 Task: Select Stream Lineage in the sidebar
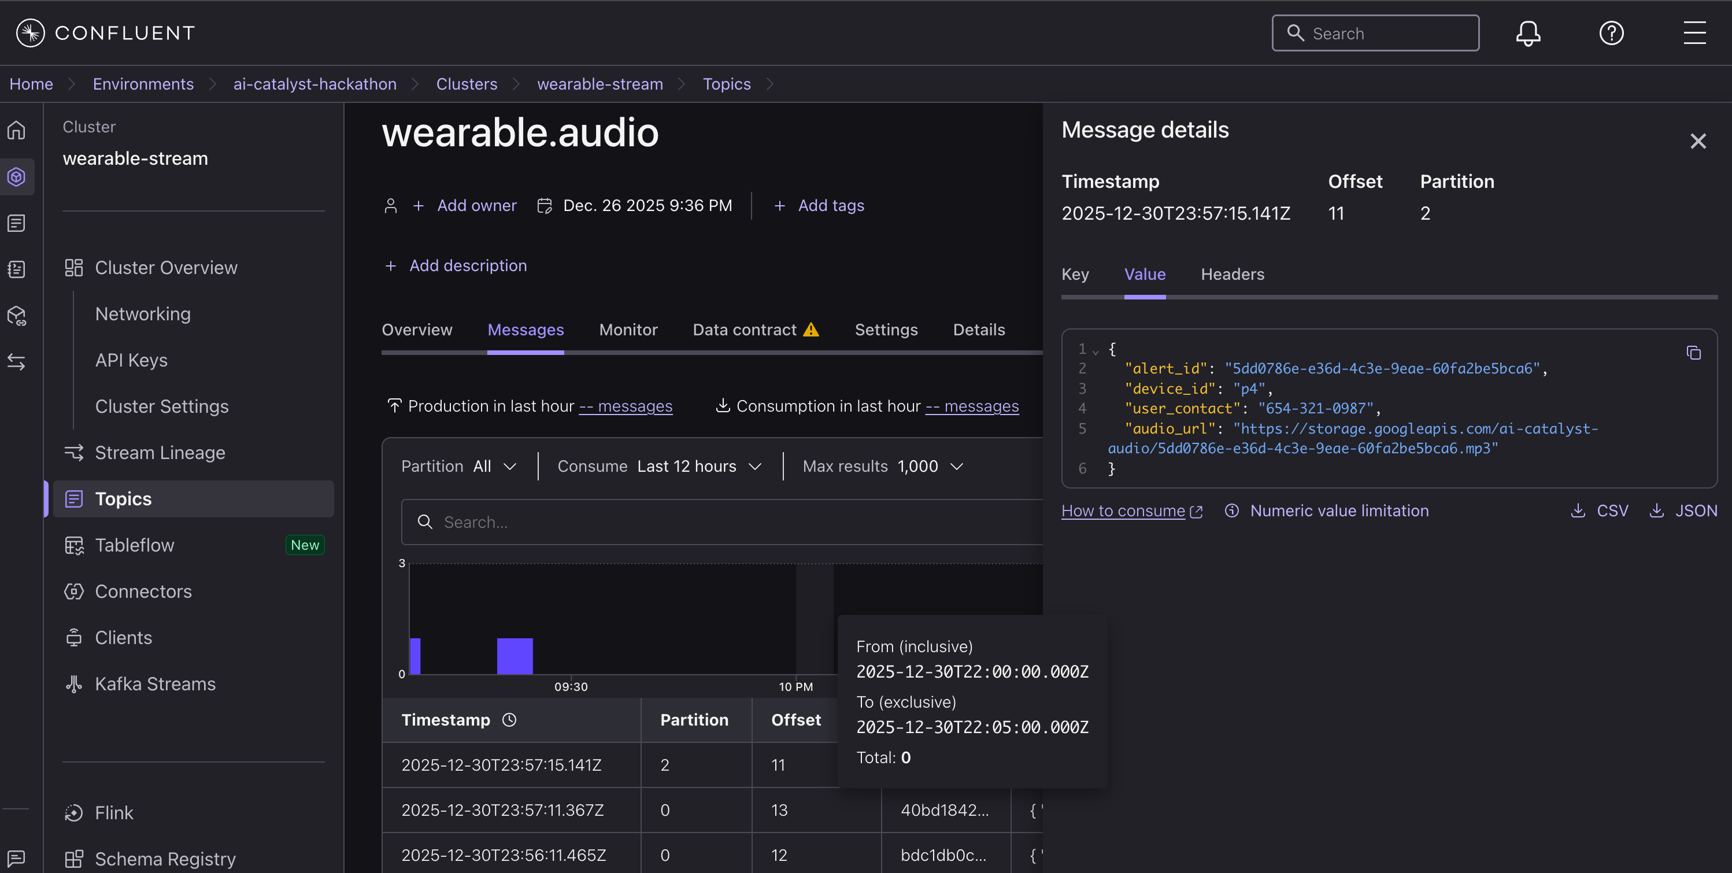click(x=160, y=453)
